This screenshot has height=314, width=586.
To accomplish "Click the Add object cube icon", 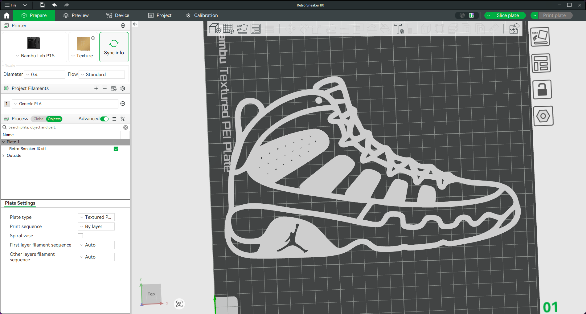I will click(215, 29).
